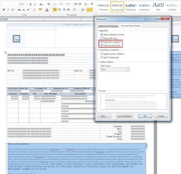Screen dimensions: 181x174
Task: Select Line and Page Breaks tab
Action: point(130,26)
